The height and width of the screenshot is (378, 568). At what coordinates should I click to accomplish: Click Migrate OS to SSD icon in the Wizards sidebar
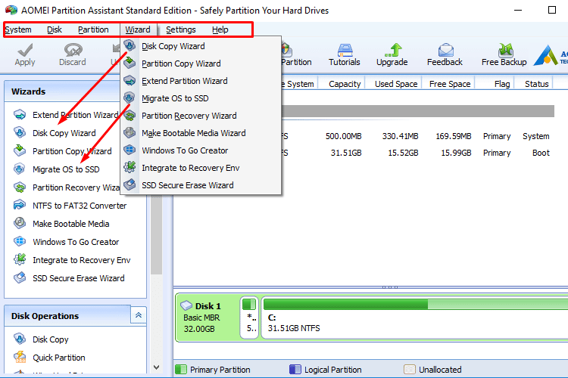[x=20, y=169]
